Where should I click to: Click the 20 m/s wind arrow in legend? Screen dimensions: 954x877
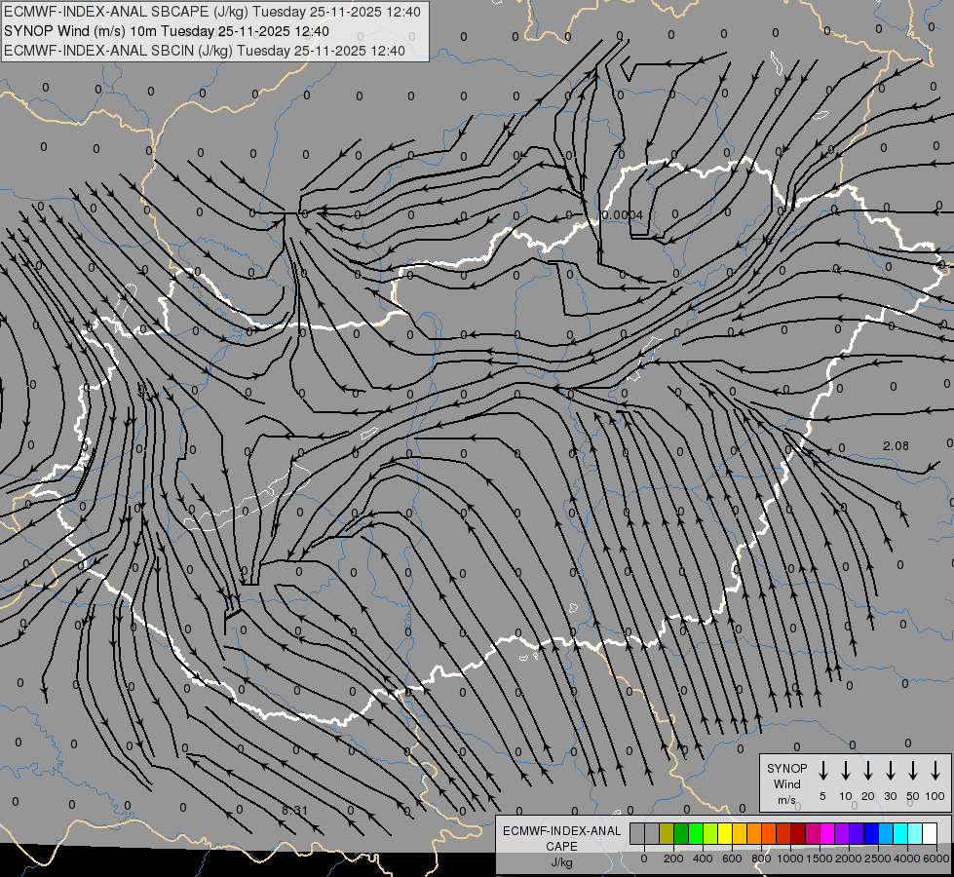[x=868, y=771]
